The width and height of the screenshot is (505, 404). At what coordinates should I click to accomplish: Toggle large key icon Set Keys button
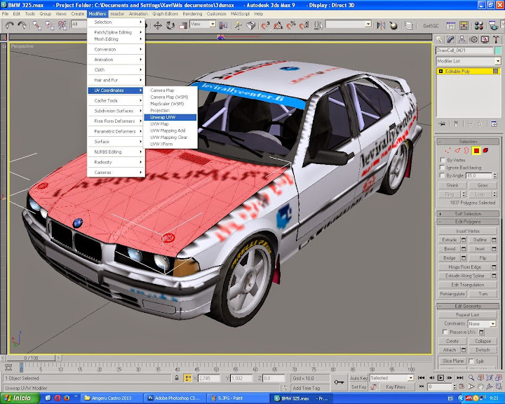(339, 382)
